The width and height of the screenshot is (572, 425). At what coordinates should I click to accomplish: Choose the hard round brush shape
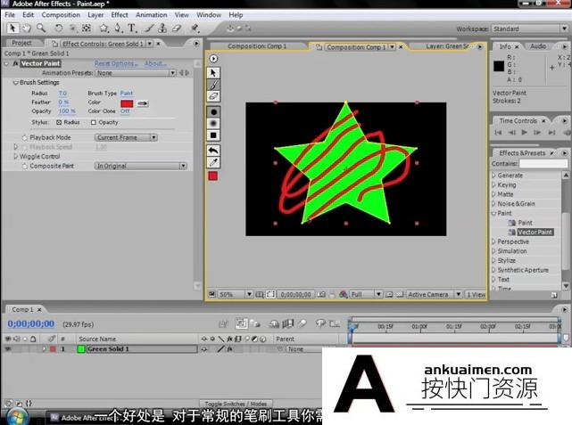coord(214,112)
